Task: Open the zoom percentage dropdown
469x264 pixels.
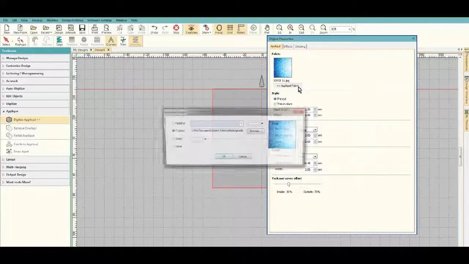Action: point(350,29)
